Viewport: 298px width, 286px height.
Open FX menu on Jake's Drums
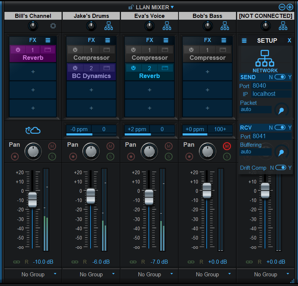tap(108, 40)
